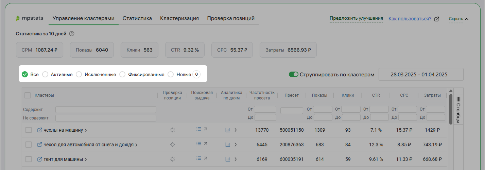Click external link icon next to Как пользоваться?
485x170 pixels.
(x=437, y=19)
